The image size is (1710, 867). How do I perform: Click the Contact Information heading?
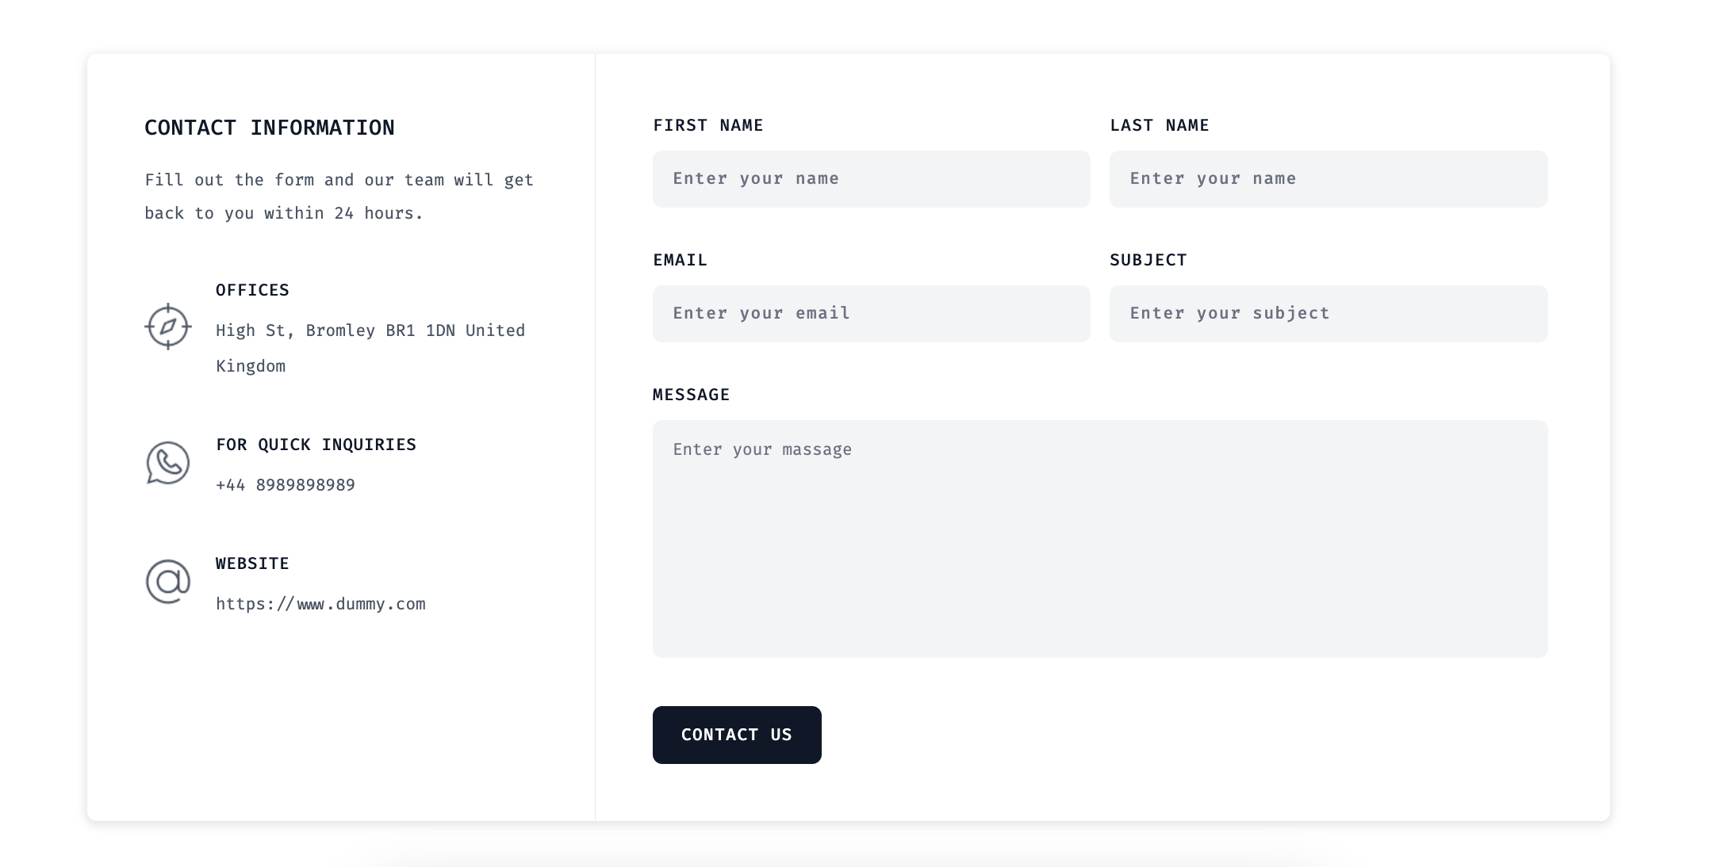tap(270, 128)
